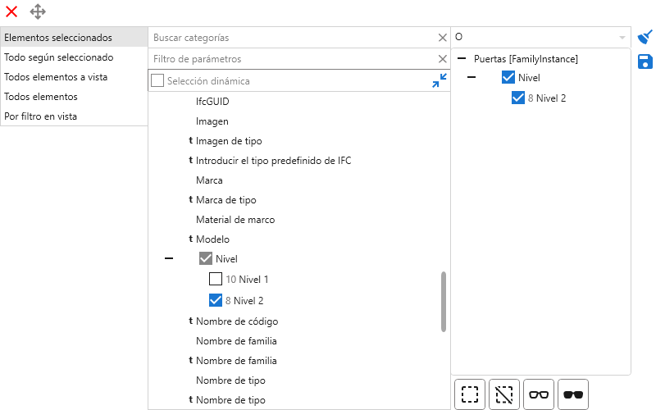
Task: Click the Filtro de parámetros input field
Action: (x=291, y=59)
